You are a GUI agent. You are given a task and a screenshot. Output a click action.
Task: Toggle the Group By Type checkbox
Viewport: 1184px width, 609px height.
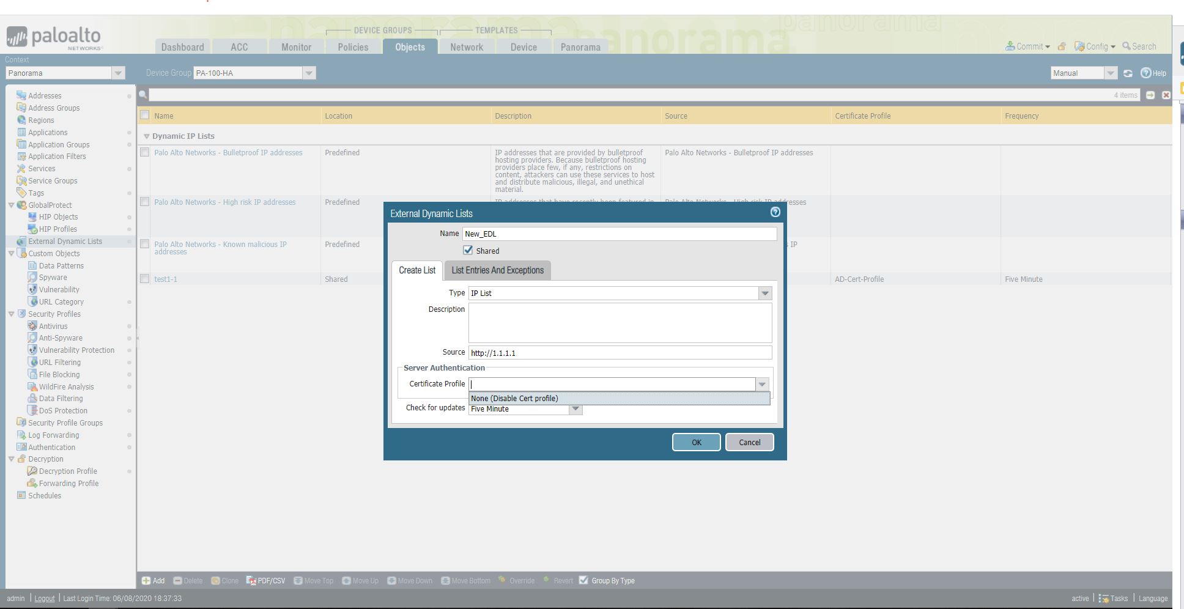pos(583,580)
